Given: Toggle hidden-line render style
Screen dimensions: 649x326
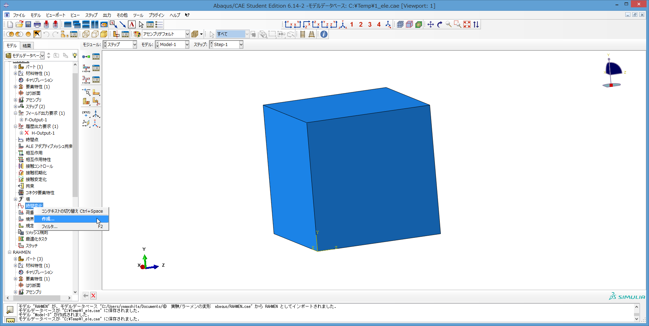Looking at the screenshot, I should [95, 34].
